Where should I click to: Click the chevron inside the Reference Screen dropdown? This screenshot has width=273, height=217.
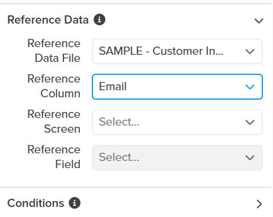click(250, 122)
